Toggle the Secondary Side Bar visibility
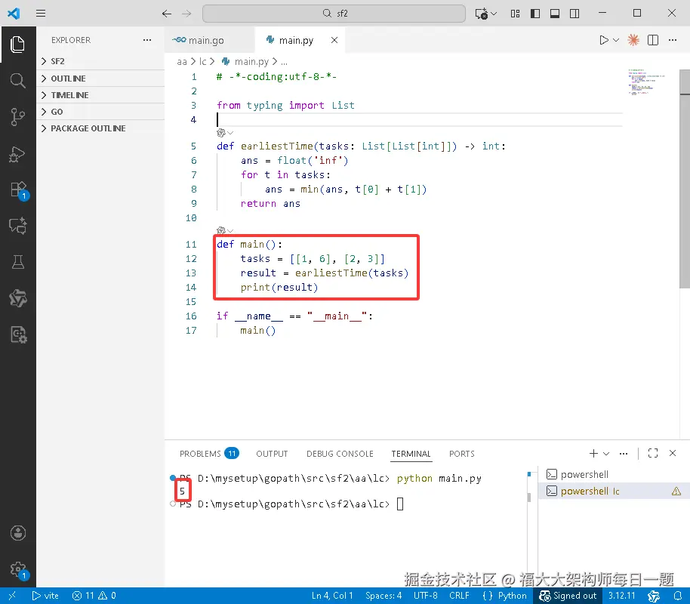Viewport: 690px width, 604px height. 574,14
